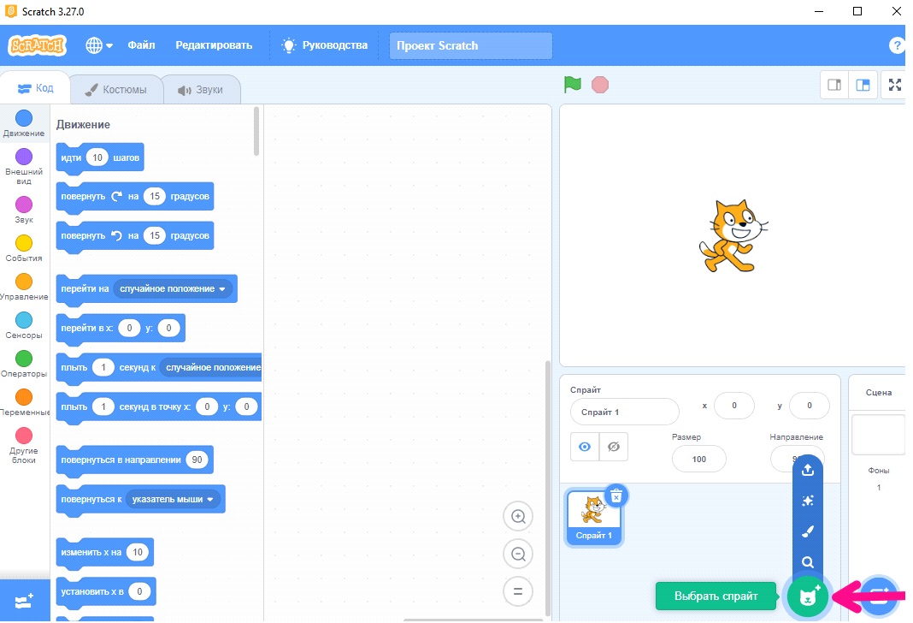Upload a sprite from file
The image size is (913, 623).
click(807, 470)
